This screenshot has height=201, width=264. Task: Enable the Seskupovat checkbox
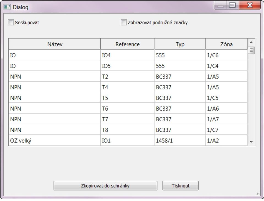(11, 23)
